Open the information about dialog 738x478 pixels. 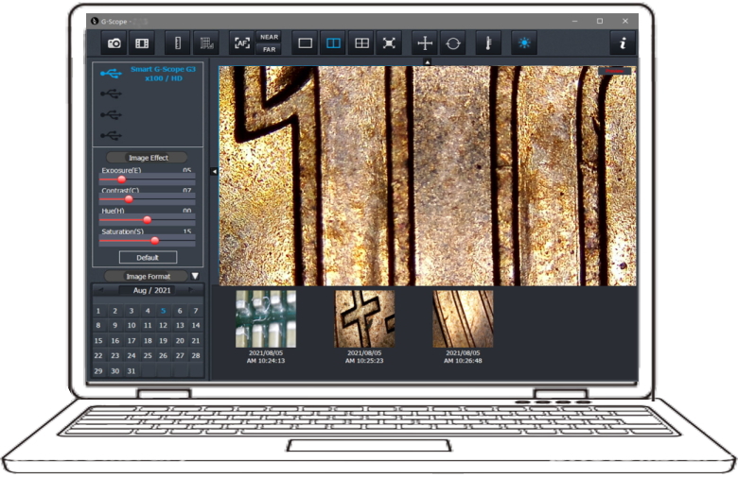(x=623, y=43)
